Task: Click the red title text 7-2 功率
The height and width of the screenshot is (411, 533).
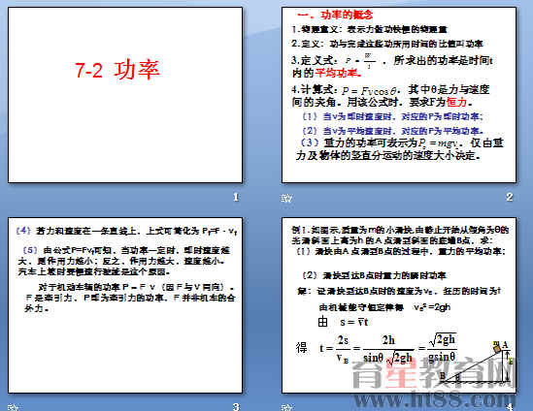Action: point(117,70)
